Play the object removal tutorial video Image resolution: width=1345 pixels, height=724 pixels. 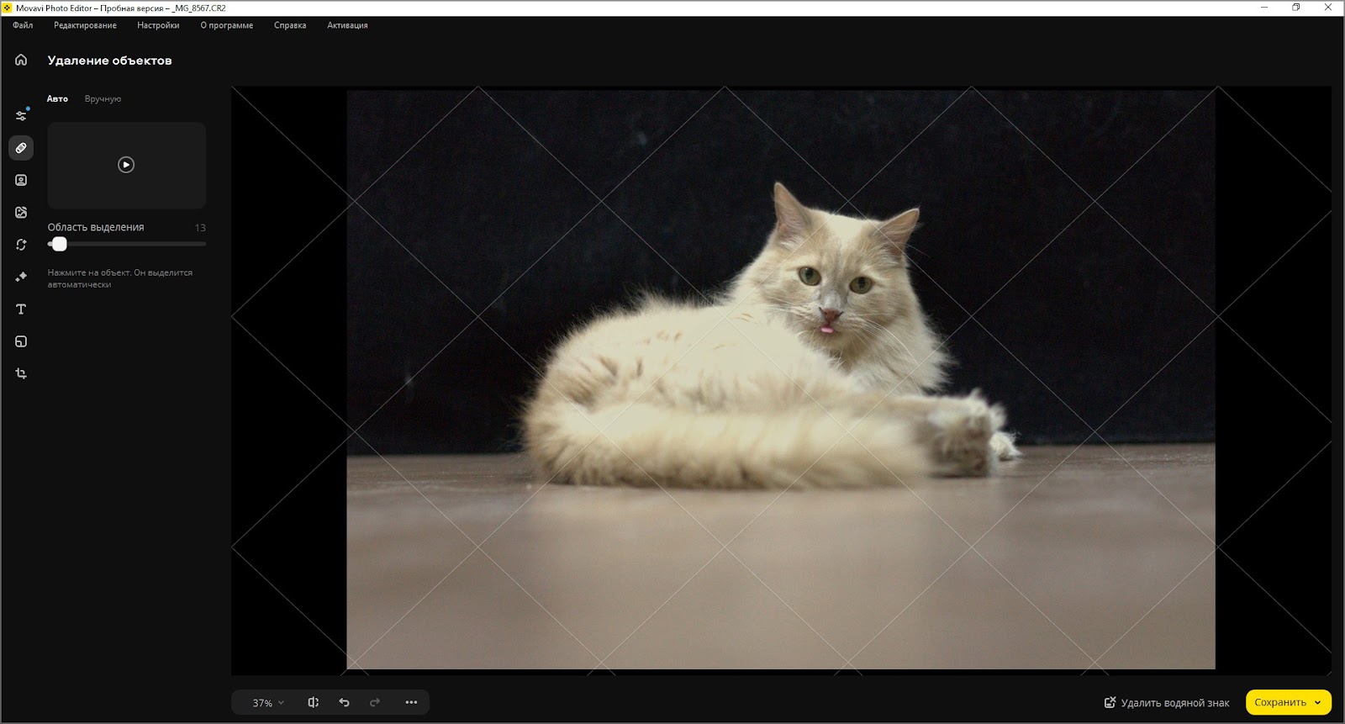pyautogui.click(x=126, y=165)
